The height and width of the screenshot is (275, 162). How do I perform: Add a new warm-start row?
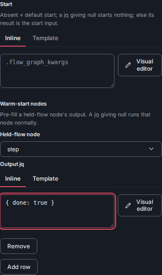point(19,267)
